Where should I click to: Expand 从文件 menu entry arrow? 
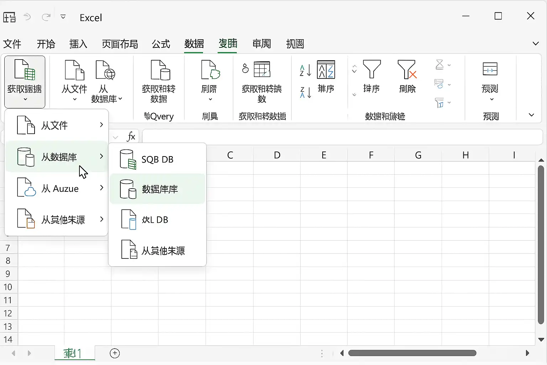click(x=101, y=125)
